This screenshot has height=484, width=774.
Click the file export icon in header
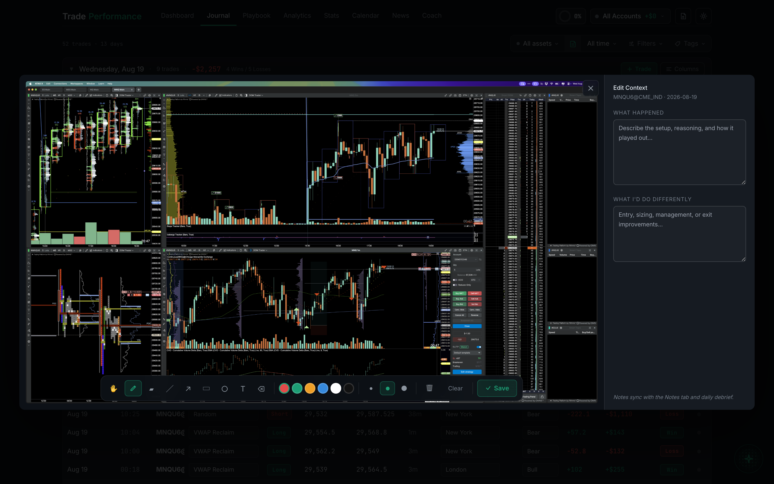pyautogui.click(x=683, y=16)
